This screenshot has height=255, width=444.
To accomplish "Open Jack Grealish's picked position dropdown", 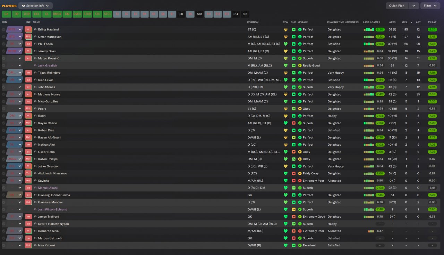I will click(x=15, y=65).
